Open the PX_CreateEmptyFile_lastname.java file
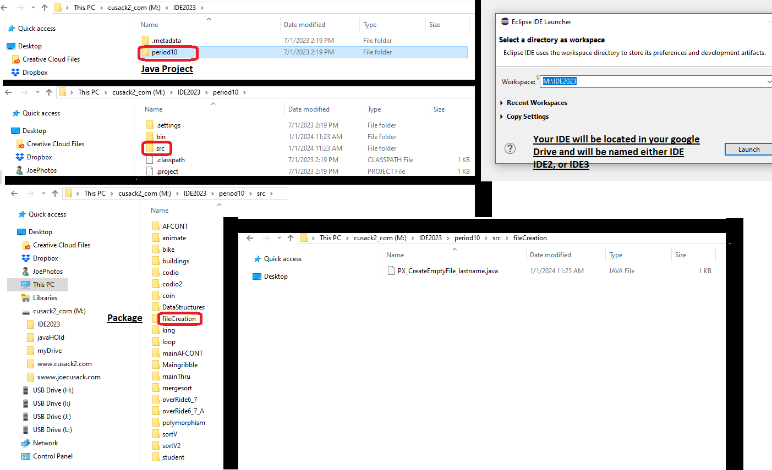Screen dimensions: 772x470 pos(447,271)
